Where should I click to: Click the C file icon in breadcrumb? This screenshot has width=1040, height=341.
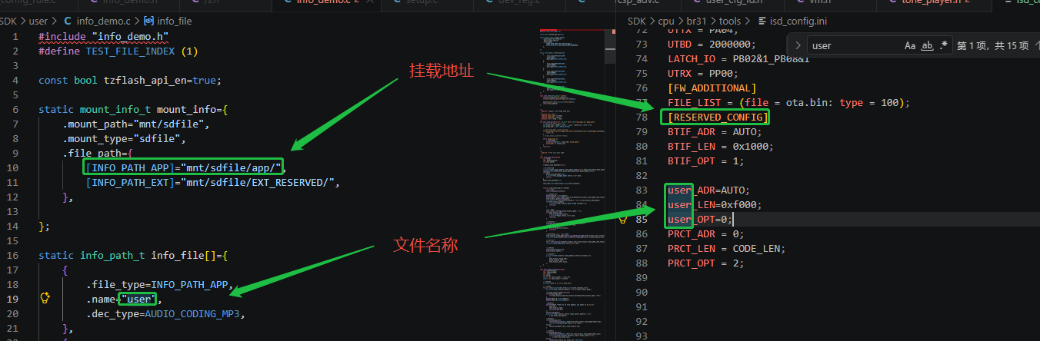click(67, 22)
